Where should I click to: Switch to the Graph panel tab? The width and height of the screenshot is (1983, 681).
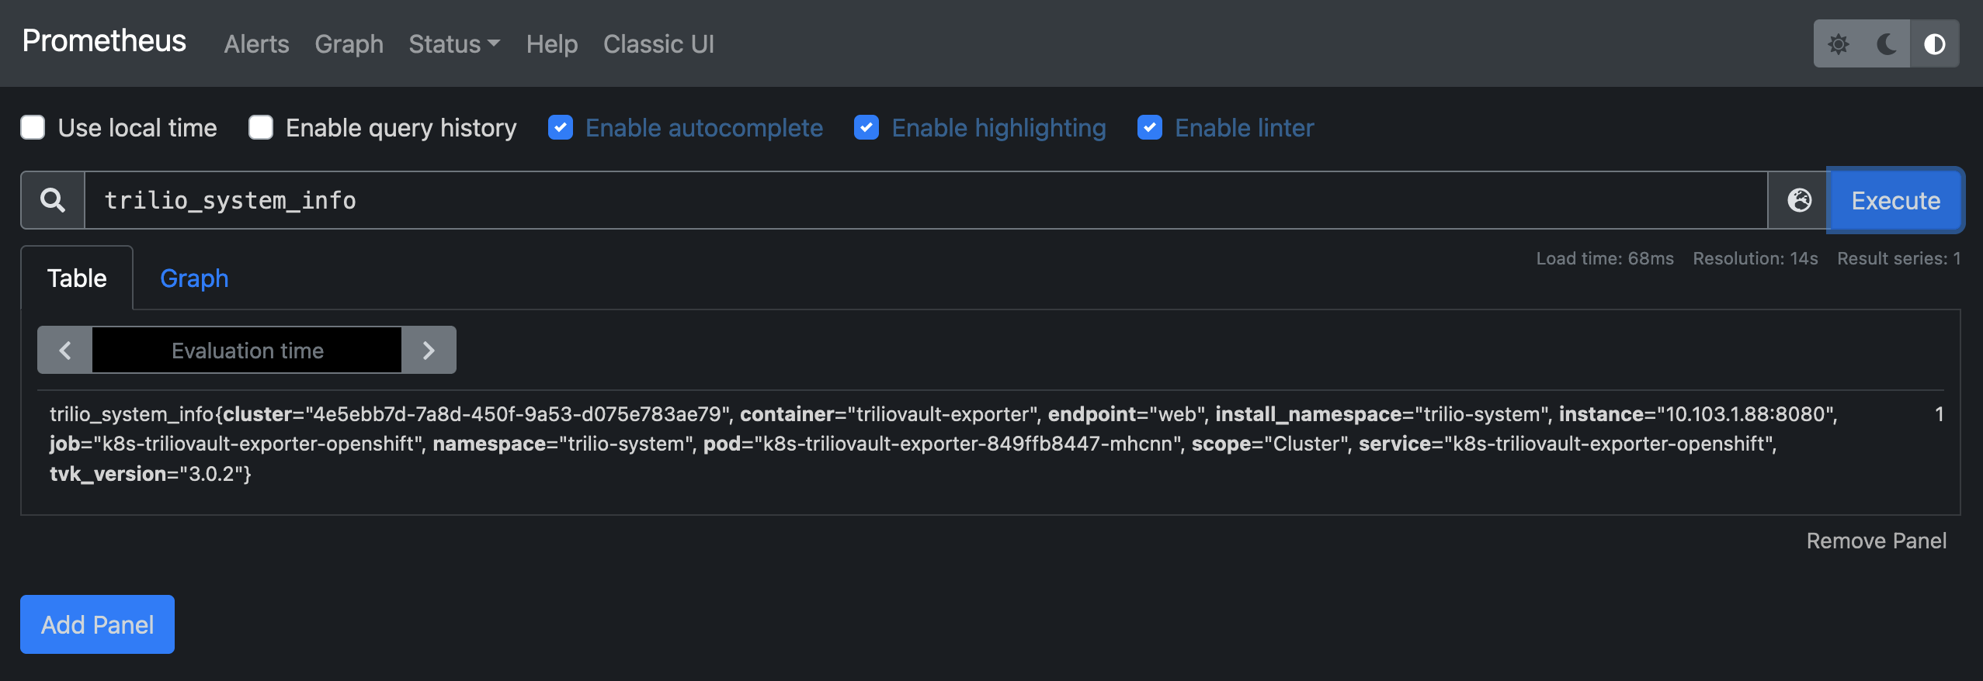click(x=194, y=278)
